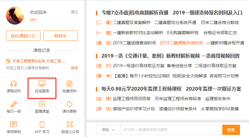Open 在线题库 monitor icon

click(42, 84)
